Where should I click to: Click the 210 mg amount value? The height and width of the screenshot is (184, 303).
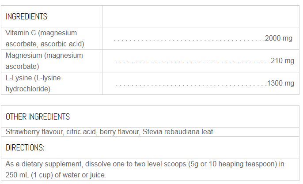tap(282, 61)
